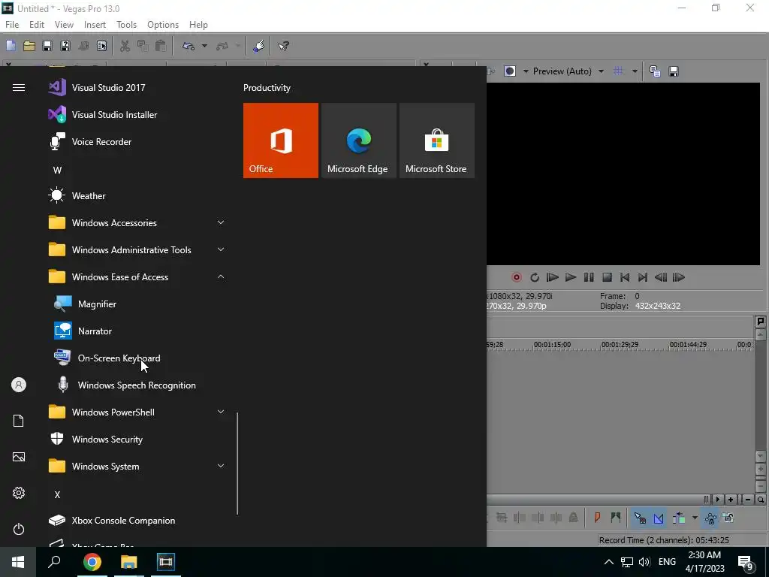The height and width of the screenshot is (577, 769).
Task: Toggle preview overlays grid icon
Action: point(618,71)
